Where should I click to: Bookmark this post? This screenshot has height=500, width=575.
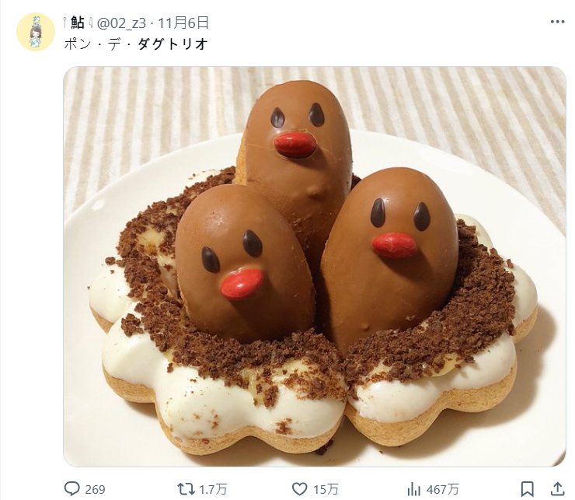click(x=527, y=488)
